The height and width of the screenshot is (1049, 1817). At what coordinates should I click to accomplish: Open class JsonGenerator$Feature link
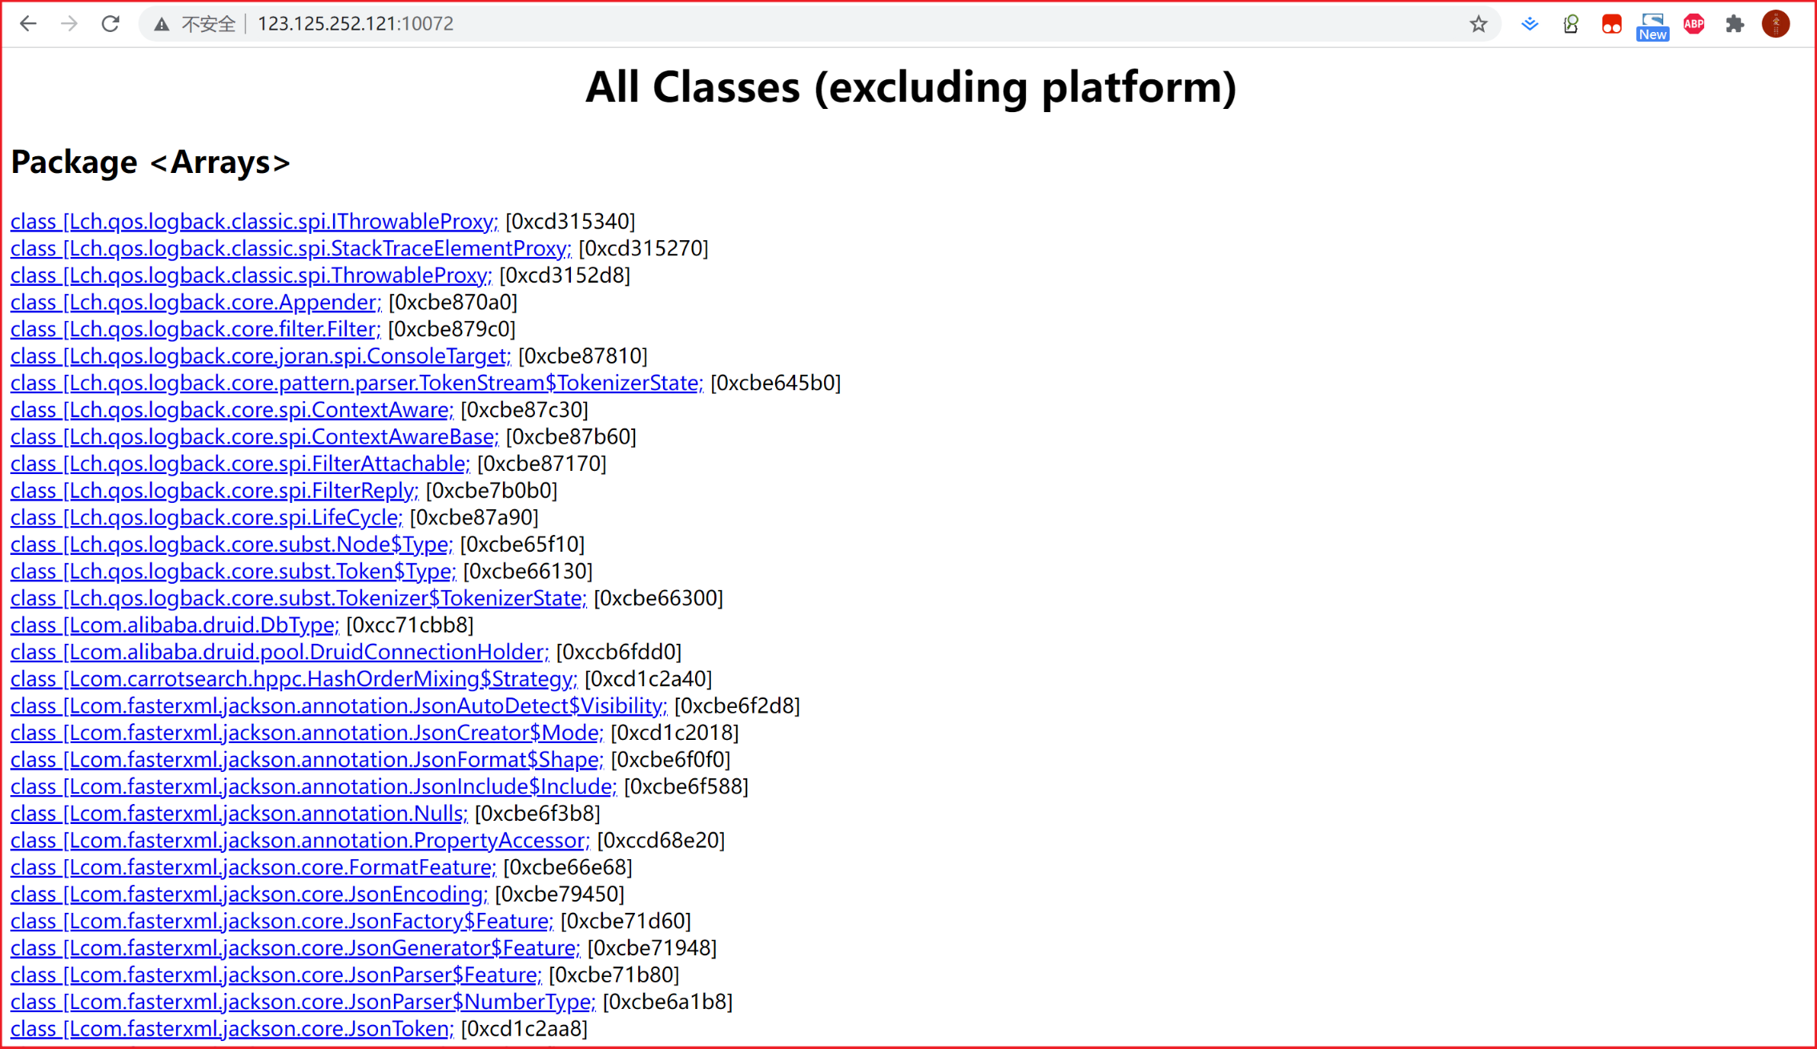295,948
